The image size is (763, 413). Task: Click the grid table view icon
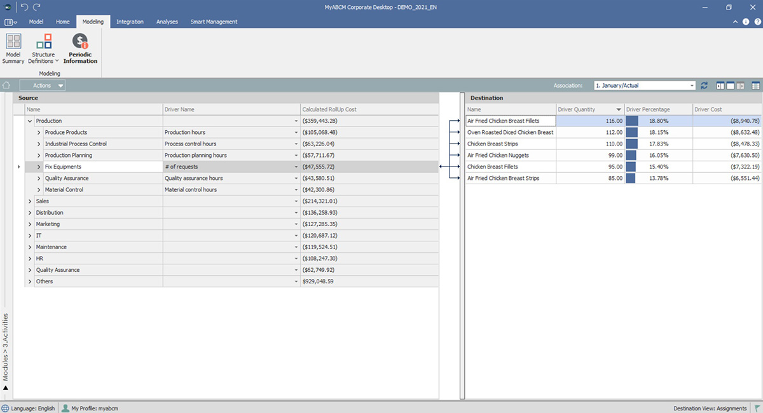[x=756, y=85]
